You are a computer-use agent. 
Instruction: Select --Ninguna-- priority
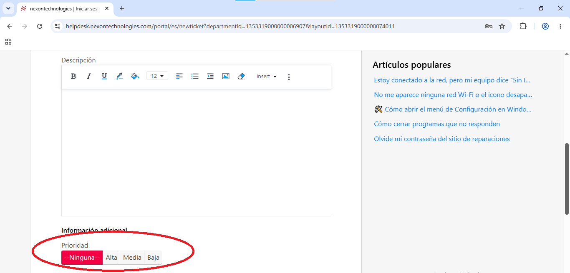point(82,258)
